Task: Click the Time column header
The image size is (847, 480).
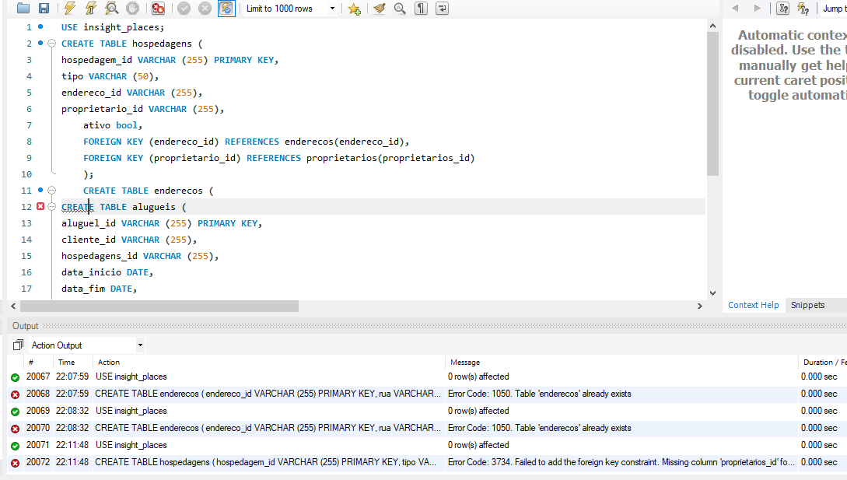Action: tap(73, 363)
